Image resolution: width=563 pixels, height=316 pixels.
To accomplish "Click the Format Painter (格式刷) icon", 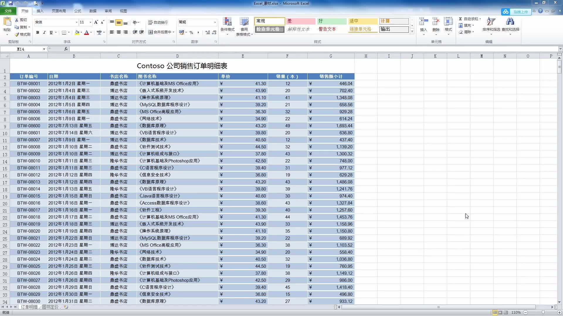I will point(17,34).
